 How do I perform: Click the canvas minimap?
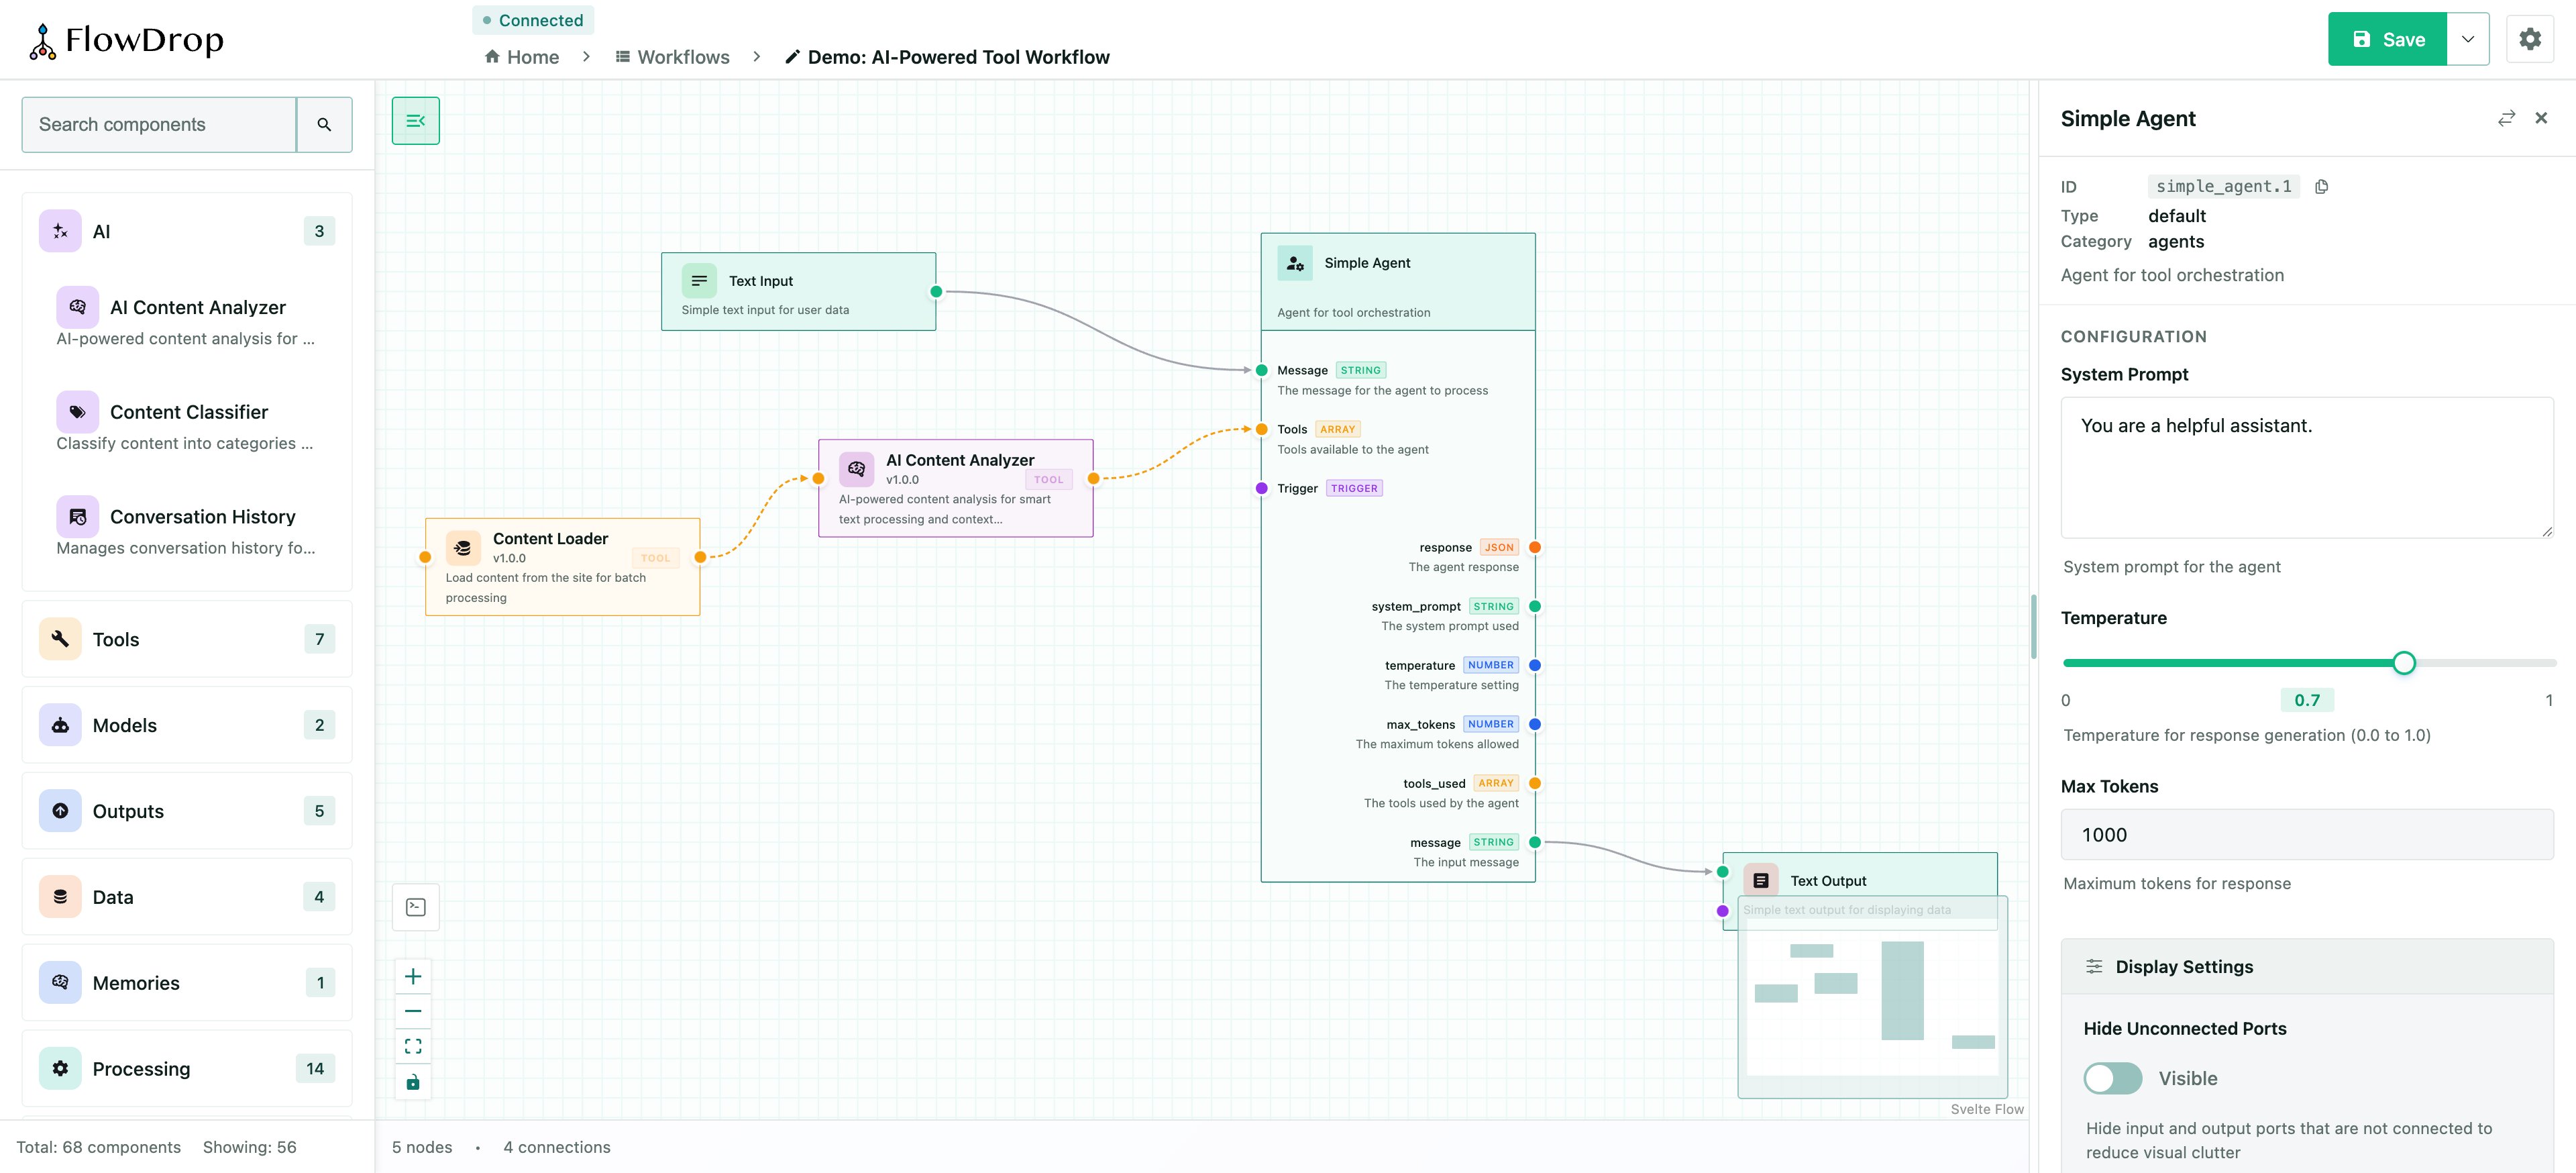pyautogui.click(x=1872, y=997)
